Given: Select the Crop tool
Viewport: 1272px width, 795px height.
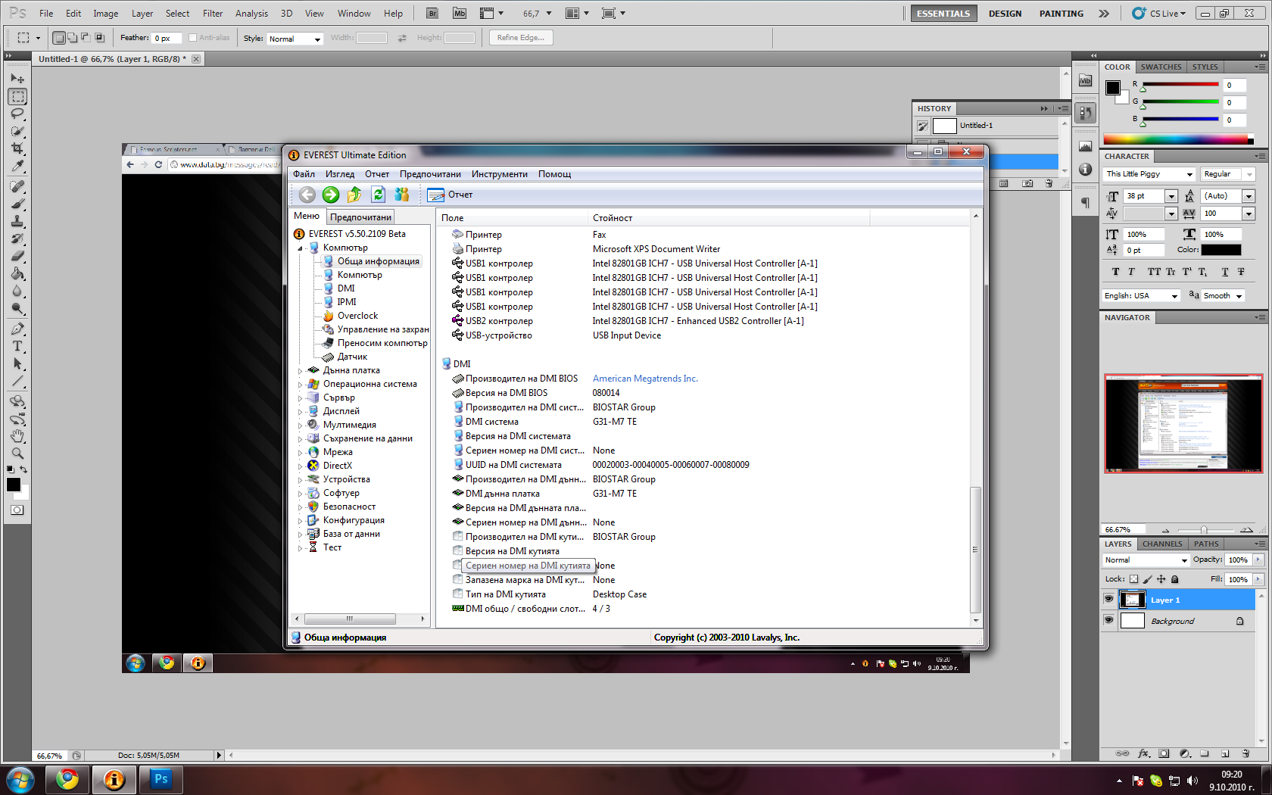Looking at the screenshot, I should click(17, 148).
